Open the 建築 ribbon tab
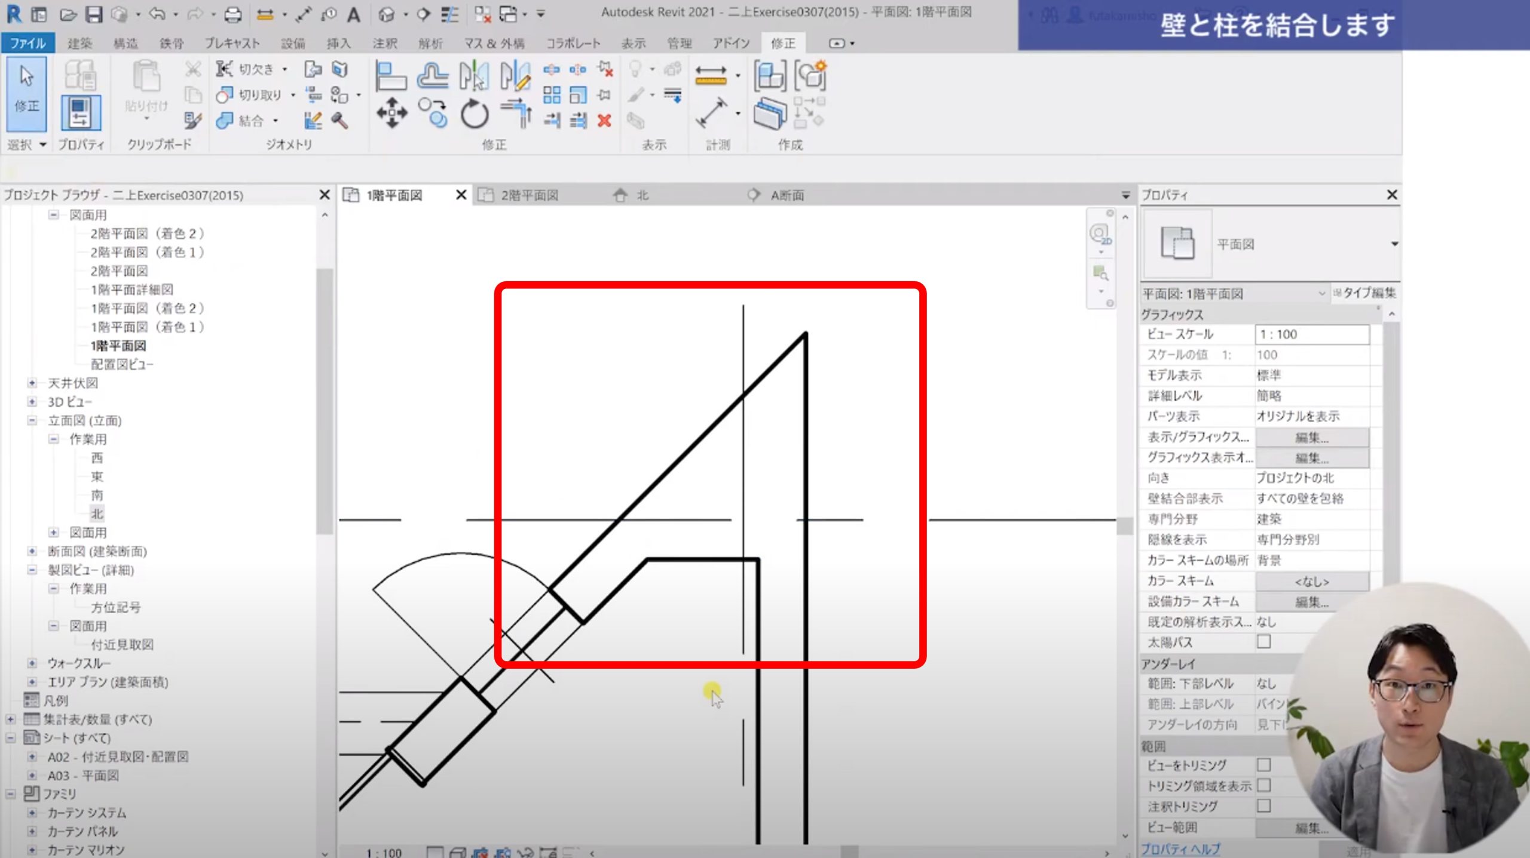This screenshot has width=1530, height=858. (79, 43)
